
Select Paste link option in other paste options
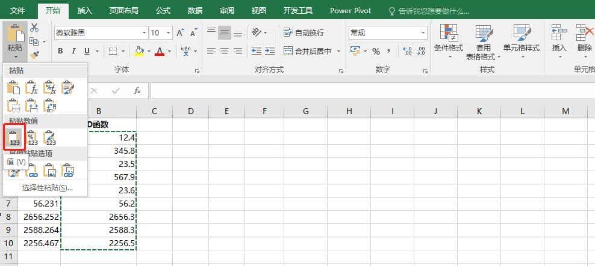coord(33,171)
